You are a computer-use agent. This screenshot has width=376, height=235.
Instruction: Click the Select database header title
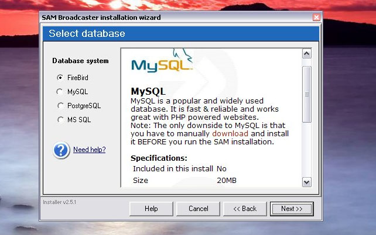point(87,33)
